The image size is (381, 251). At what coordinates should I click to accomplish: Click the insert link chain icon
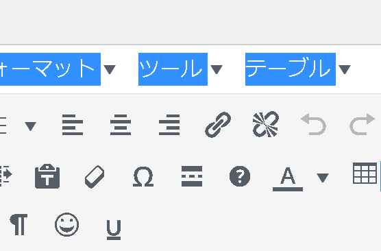218,125
